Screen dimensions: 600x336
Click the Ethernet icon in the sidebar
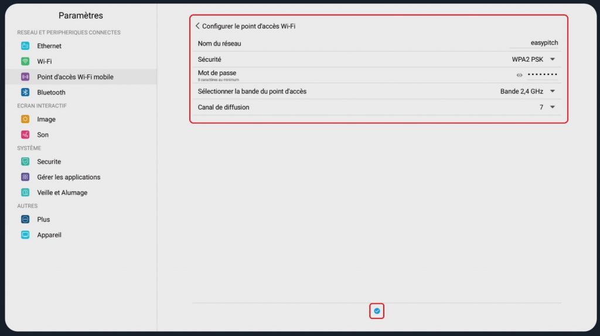[25, 46]
